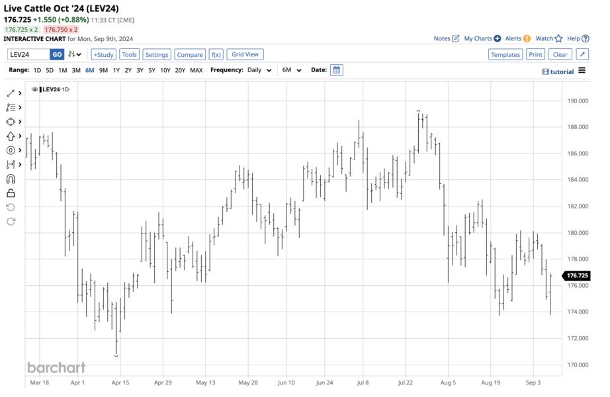Open the chart type dropdown

(75, 54)
